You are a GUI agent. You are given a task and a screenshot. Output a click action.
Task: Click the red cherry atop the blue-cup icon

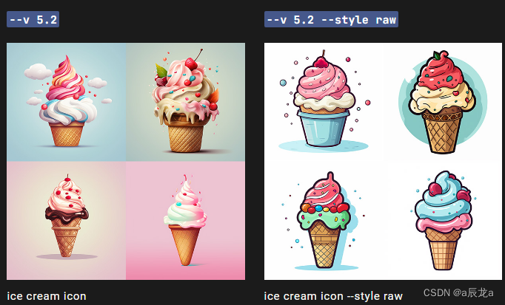pyautogui.click(x=321, y=61)
